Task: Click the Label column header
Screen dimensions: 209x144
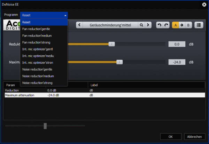Action: 146,85
